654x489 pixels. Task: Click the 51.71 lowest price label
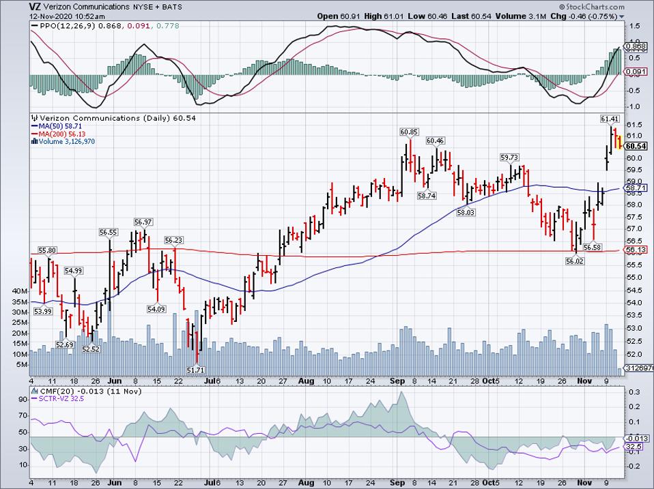196,370
